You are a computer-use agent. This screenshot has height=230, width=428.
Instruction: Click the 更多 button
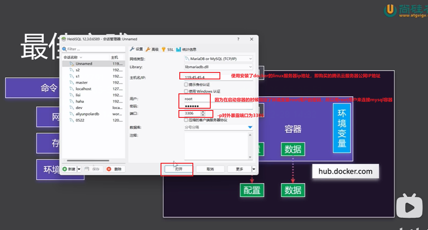[x=240, y=169]
